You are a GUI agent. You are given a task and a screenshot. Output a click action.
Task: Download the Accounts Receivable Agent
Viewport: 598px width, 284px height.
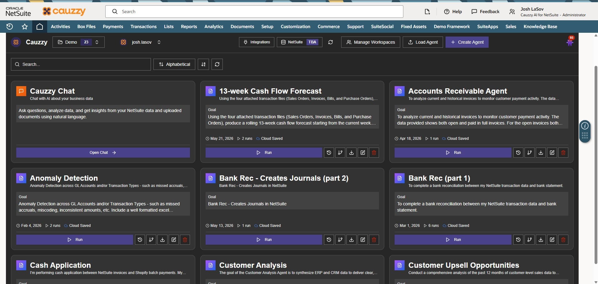pyautogui.click(x=541, y=153)
